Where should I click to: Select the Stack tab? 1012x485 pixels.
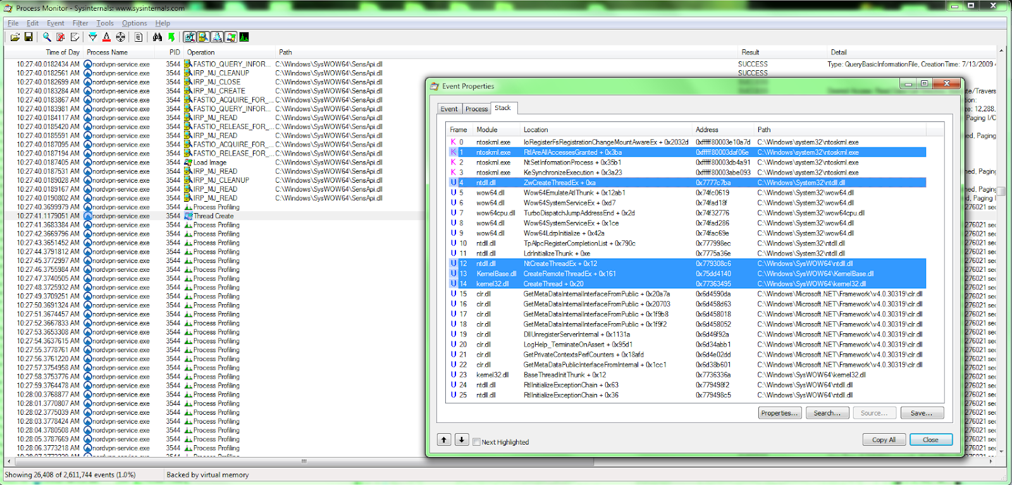click(x=503, y=108)
